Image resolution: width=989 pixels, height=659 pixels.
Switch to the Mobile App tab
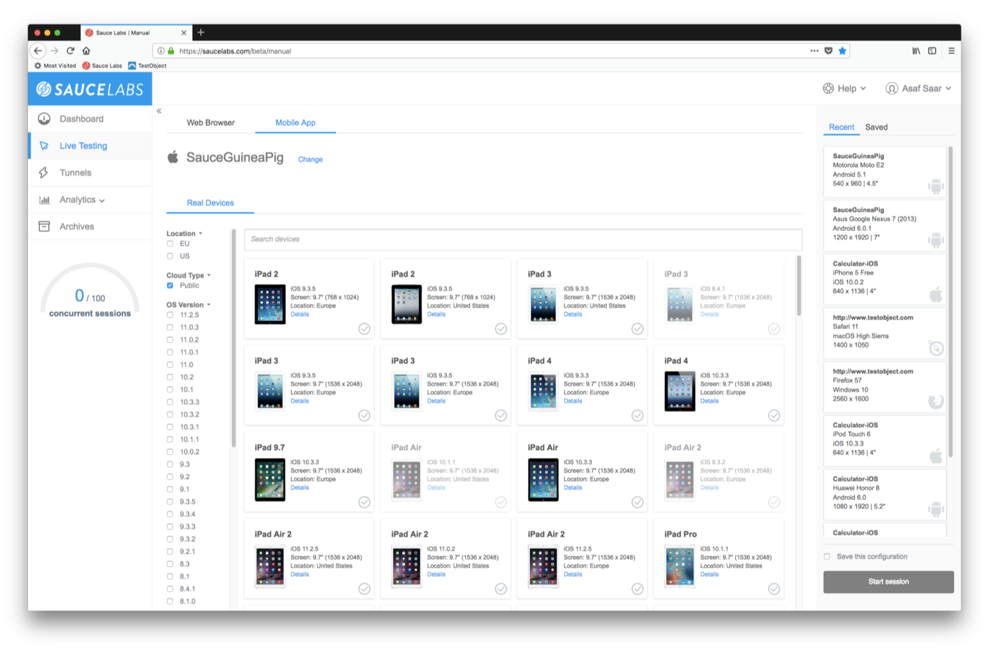click(295, 123)
